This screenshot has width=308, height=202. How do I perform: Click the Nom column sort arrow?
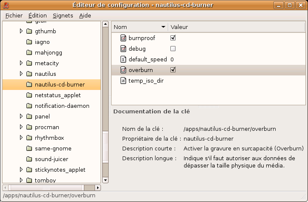[x=163, y=27]
